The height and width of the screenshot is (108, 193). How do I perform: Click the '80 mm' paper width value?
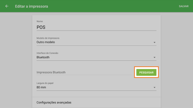coord(41,87)
